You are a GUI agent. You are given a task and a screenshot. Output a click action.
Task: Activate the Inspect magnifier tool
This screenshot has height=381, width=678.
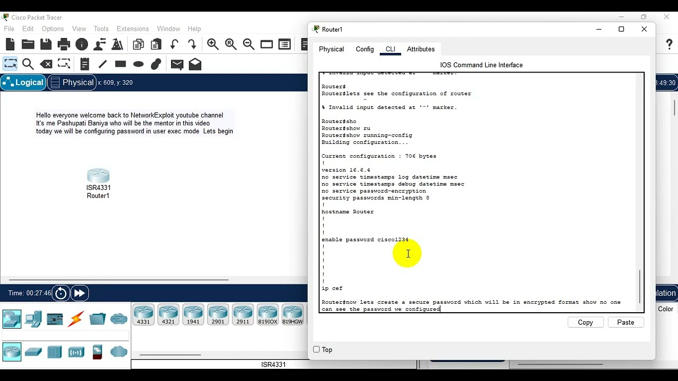tap(28, 64)
